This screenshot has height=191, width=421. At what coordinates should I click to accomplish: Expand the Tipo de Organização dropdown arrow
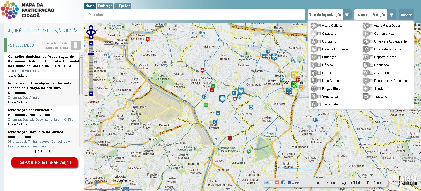point(347,15)
